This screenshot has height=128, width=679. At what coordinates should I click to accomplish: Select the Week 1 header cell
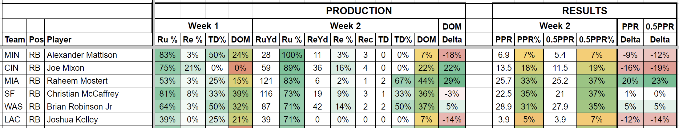click(x=203, y=26)
